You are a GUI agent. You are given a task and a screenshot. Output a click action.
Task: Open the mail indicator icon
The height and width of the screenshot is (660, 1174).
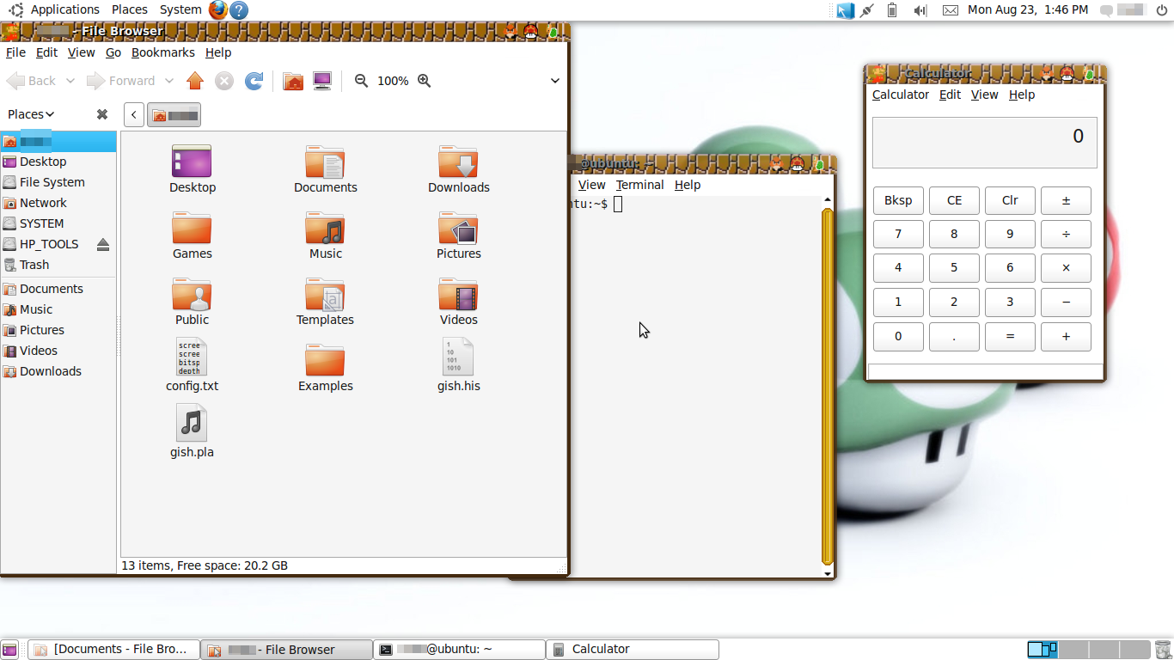(950, 10)
